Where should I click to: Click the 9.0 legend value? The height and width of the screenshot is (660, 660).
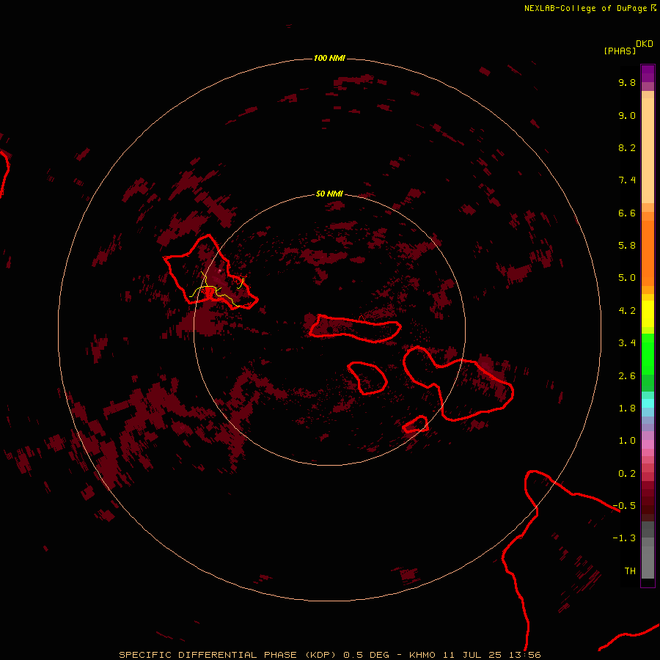click(627, 115)
